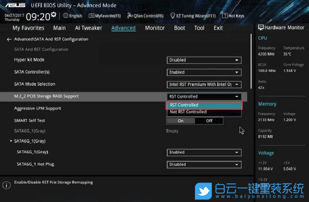Click the info icon in the help bar
The width and height of the screenshot is (309, 202).
point(6,185)
